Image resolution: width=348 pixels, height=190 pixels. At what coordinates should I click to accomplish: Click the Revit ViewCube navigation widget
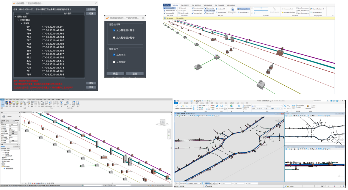coord(163,122)
